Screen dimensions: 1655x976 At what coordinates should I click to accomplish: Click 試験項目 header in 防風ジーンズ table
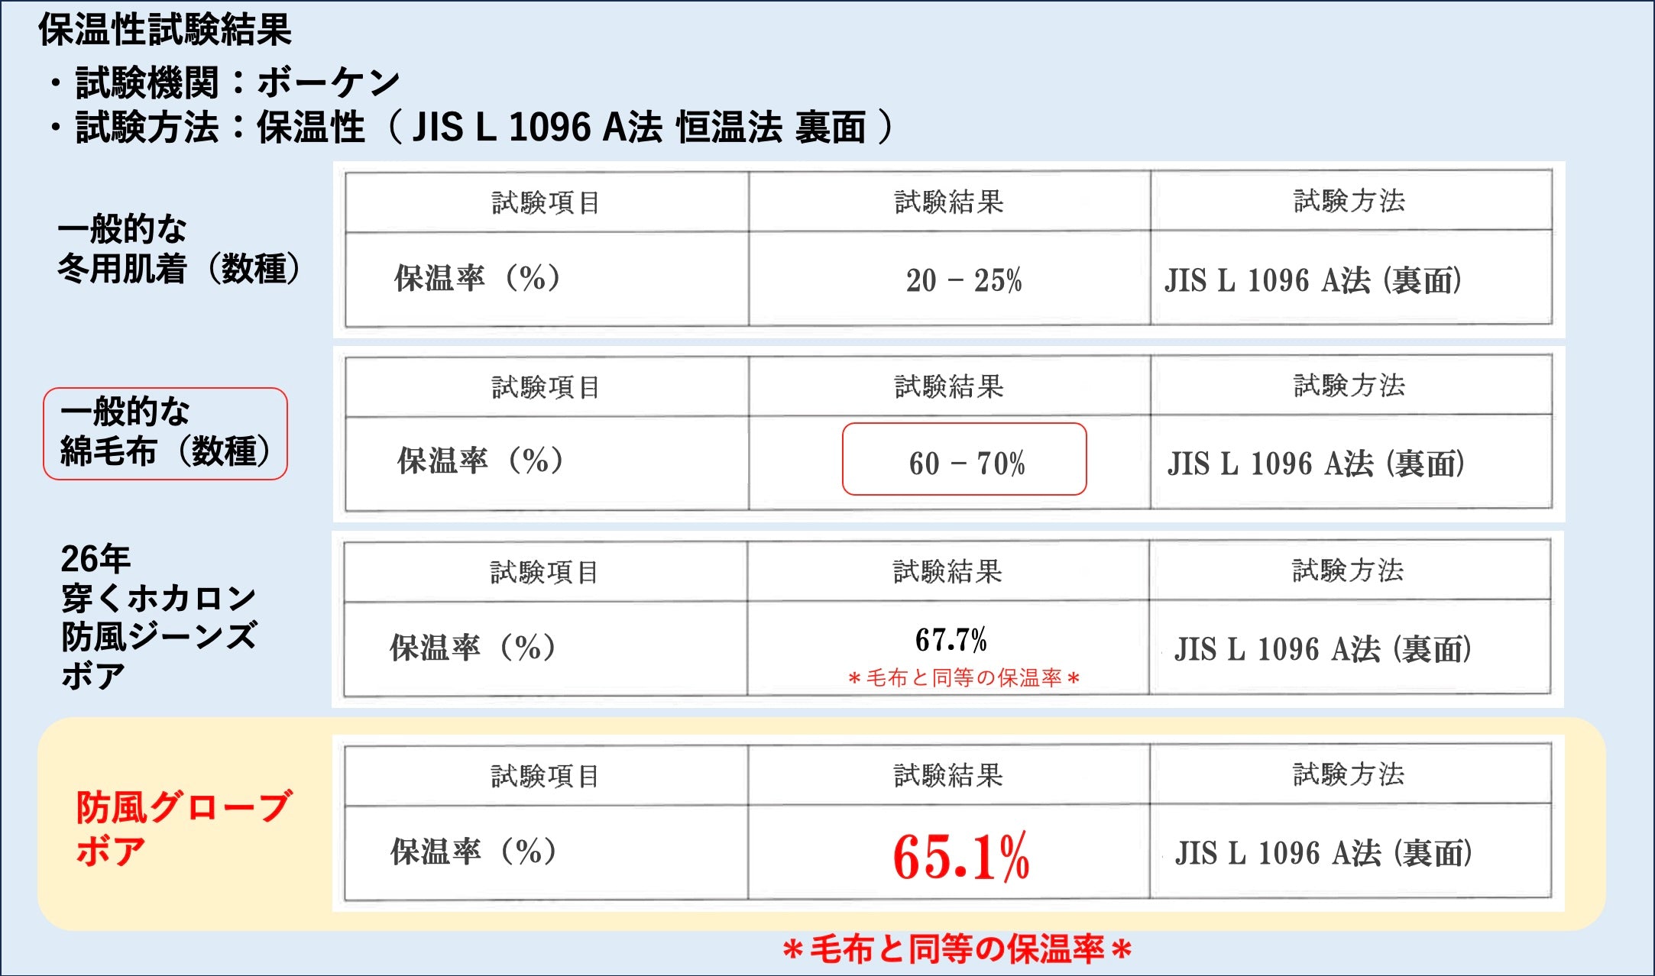(544, 572)
